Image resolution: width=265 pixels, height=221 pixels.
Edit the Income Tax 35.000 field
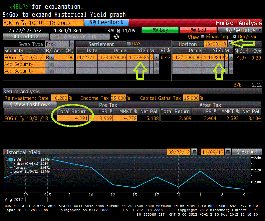pos(119,98)
